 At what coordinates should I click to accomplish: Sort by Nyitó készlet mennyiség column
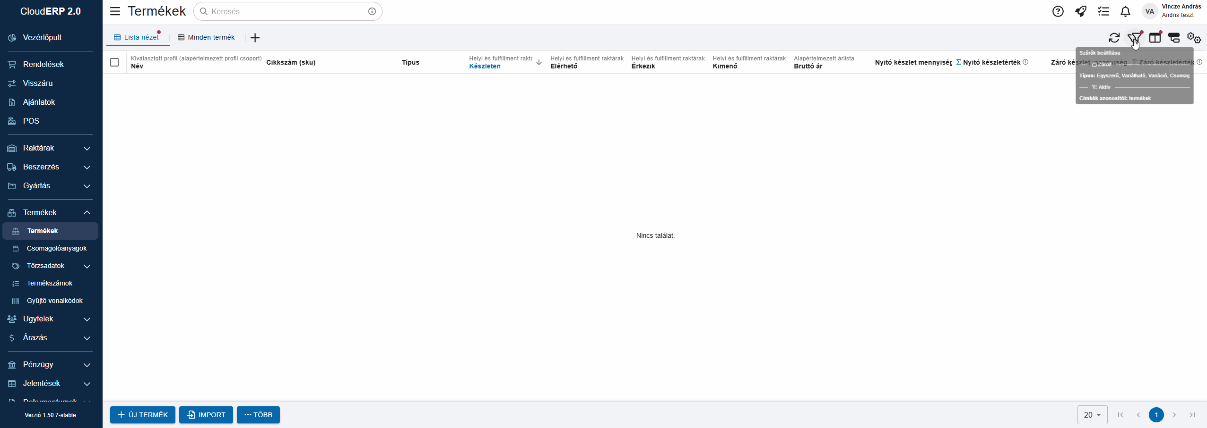point(913,62)
